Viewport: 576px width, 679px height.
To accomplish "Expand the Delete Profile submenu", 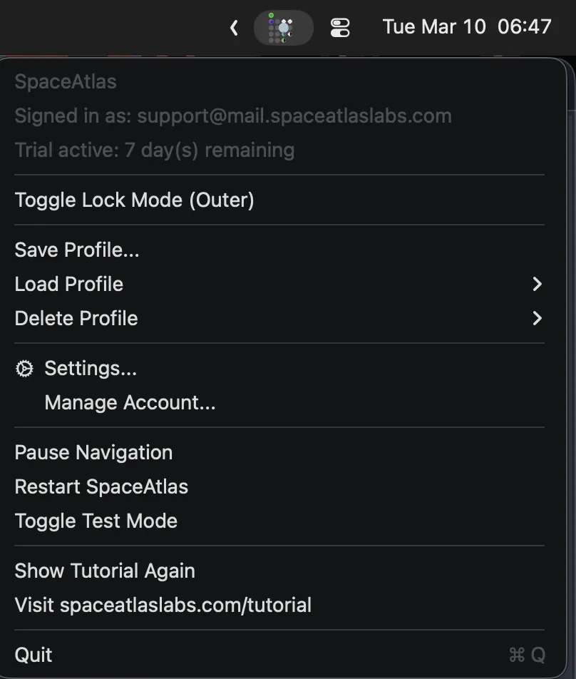I will point(76,318).
